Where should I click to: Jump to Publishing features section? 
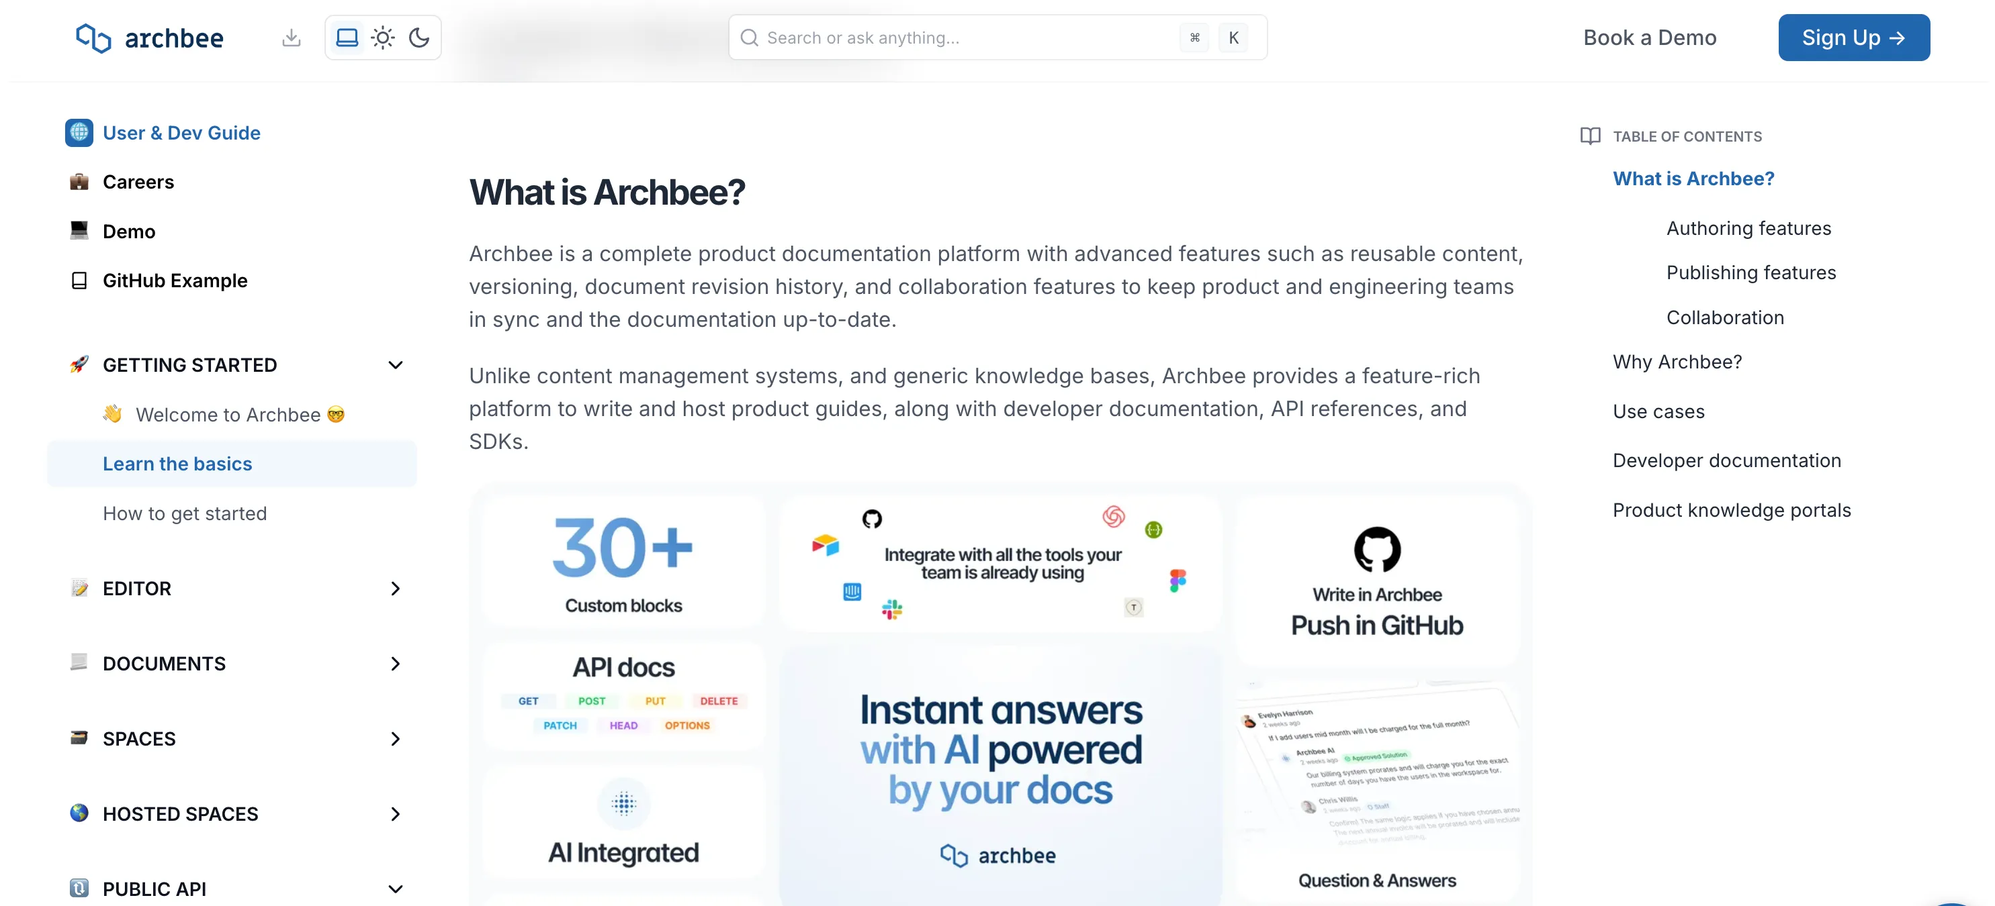pos(1750,272)
